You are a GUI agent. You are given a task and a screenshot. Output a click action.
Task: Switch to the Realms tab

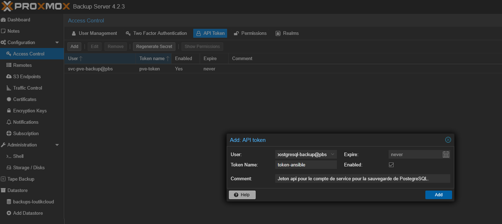point(287,33)
